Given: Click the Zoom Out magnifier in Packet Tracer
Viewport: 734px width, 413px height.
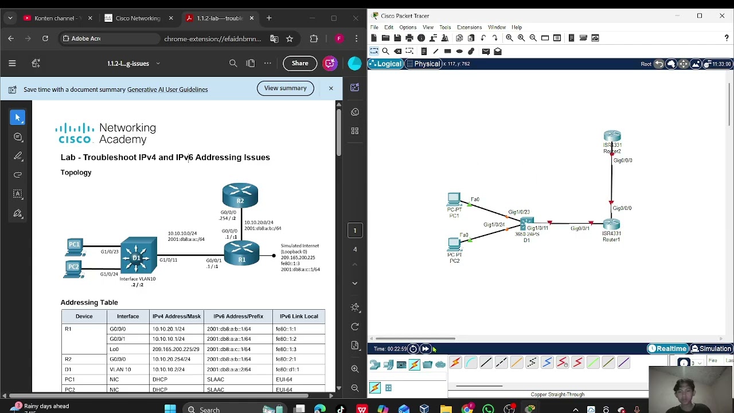Looking at the screenshot, I should pyautogui.click(x=533, y=38).
